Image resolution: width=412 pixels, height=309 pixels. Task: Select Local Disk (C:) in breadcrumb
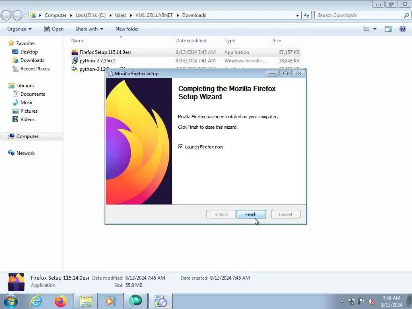click(91, 15)
